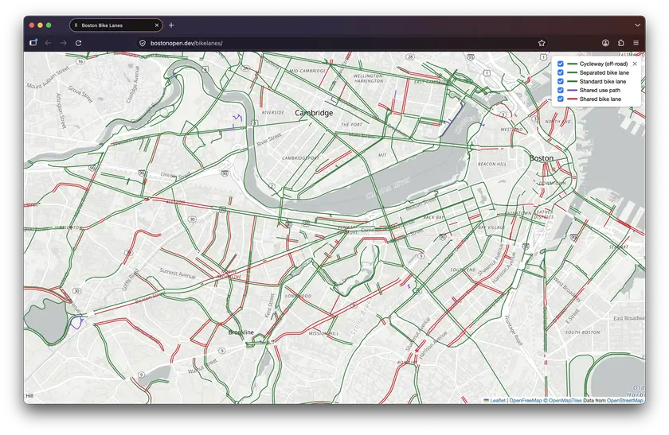Uncheck the Cycleway (off-road) layer
This screenshot has width=669, height=435.
(x=560, y=64)
